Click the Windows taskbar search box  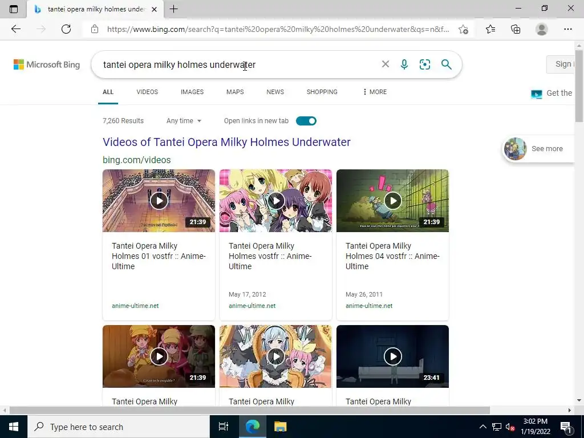pos(119,427)
